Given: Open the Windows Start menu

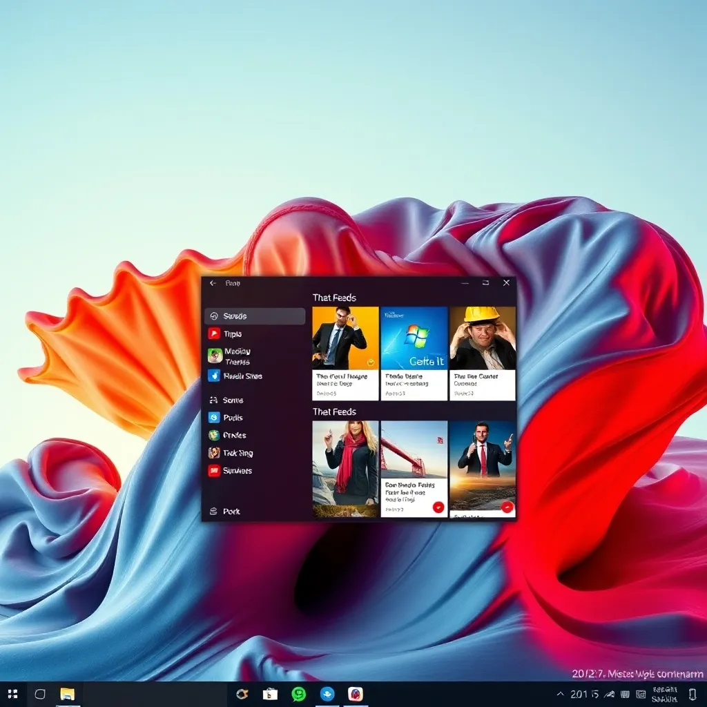Looking at the screenshot, I should point(13,694).
